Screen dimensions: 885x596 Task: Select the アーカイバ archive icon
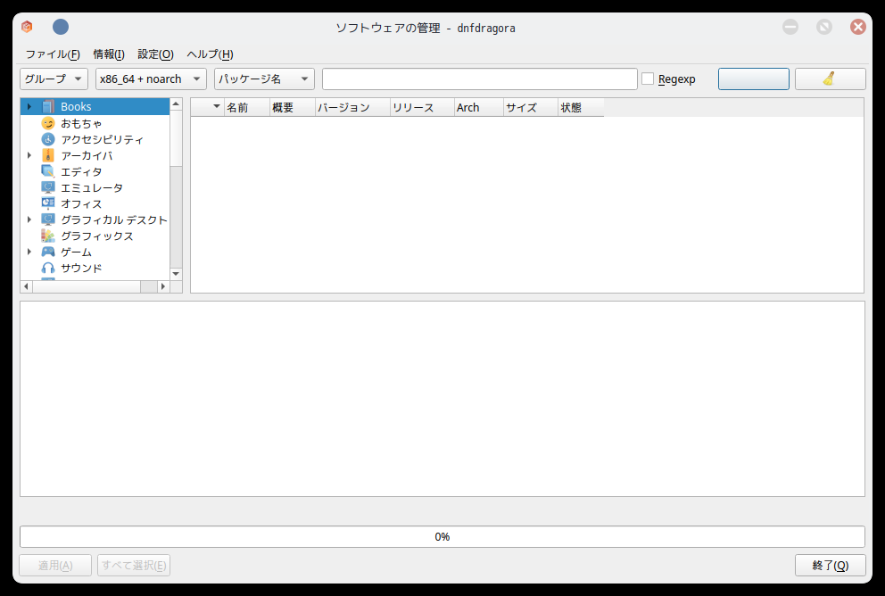[48, 155]
